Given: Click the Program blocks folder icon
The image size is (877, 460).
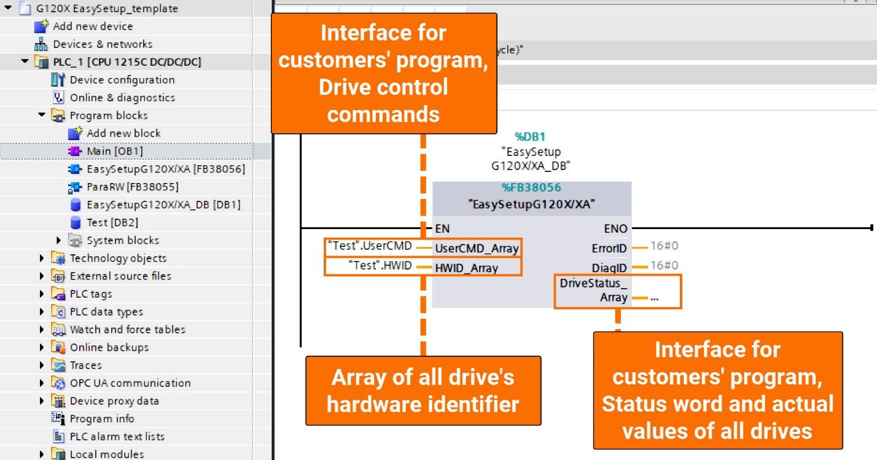Looking at the screenshot, I should [58, 115].
